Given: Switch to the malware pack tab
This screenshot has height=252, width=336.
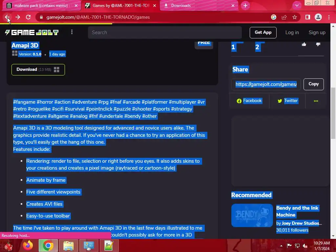Looking at the screenshot, I should 42,6.
